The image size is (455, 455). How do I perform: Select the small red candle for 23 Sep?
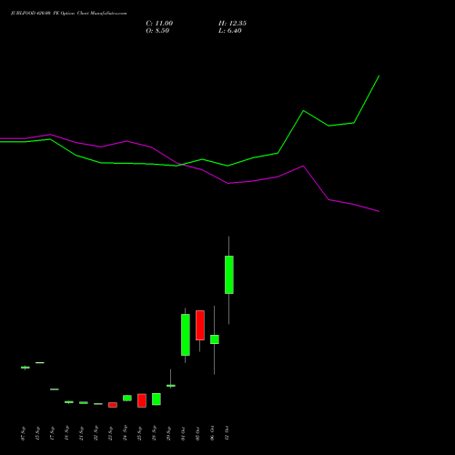click(x=113, y=405)
